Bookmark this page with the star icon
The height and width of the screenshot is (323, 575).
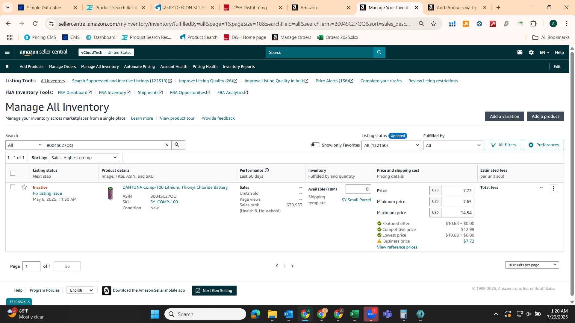click(x=433, y=24)
